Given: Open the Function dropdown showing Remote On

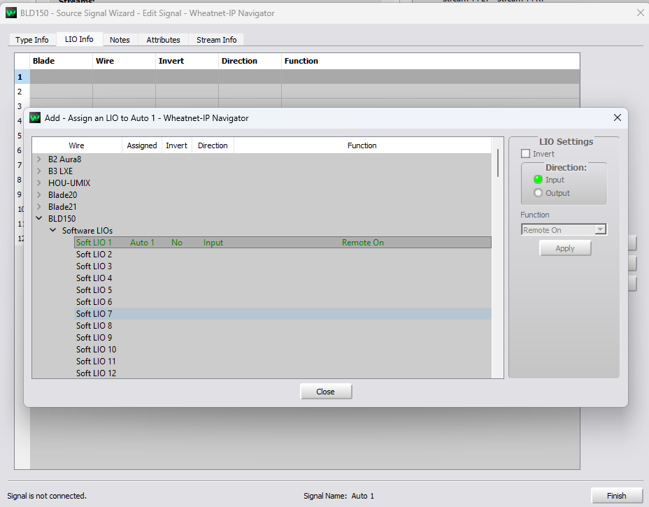Looking at the screenshot, I should pos(564,229).
